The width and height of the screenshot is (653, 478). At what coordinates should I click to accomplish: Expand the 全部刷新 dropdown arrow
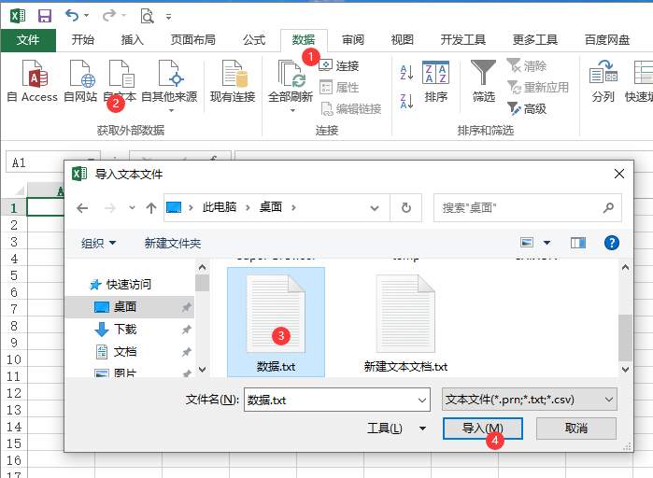click(x=292, y=111)
